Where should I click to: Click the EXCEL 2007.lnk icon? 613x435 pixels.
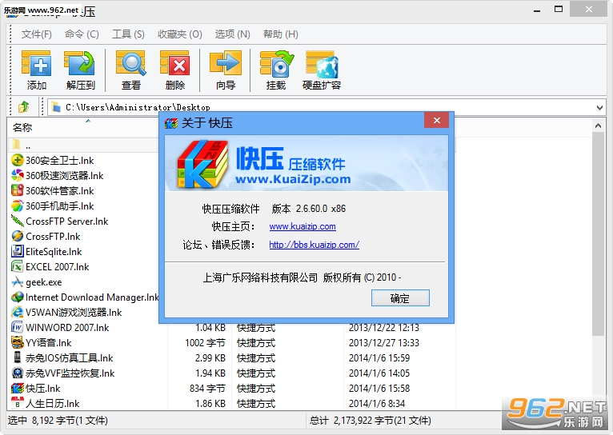tap(17, 267)
